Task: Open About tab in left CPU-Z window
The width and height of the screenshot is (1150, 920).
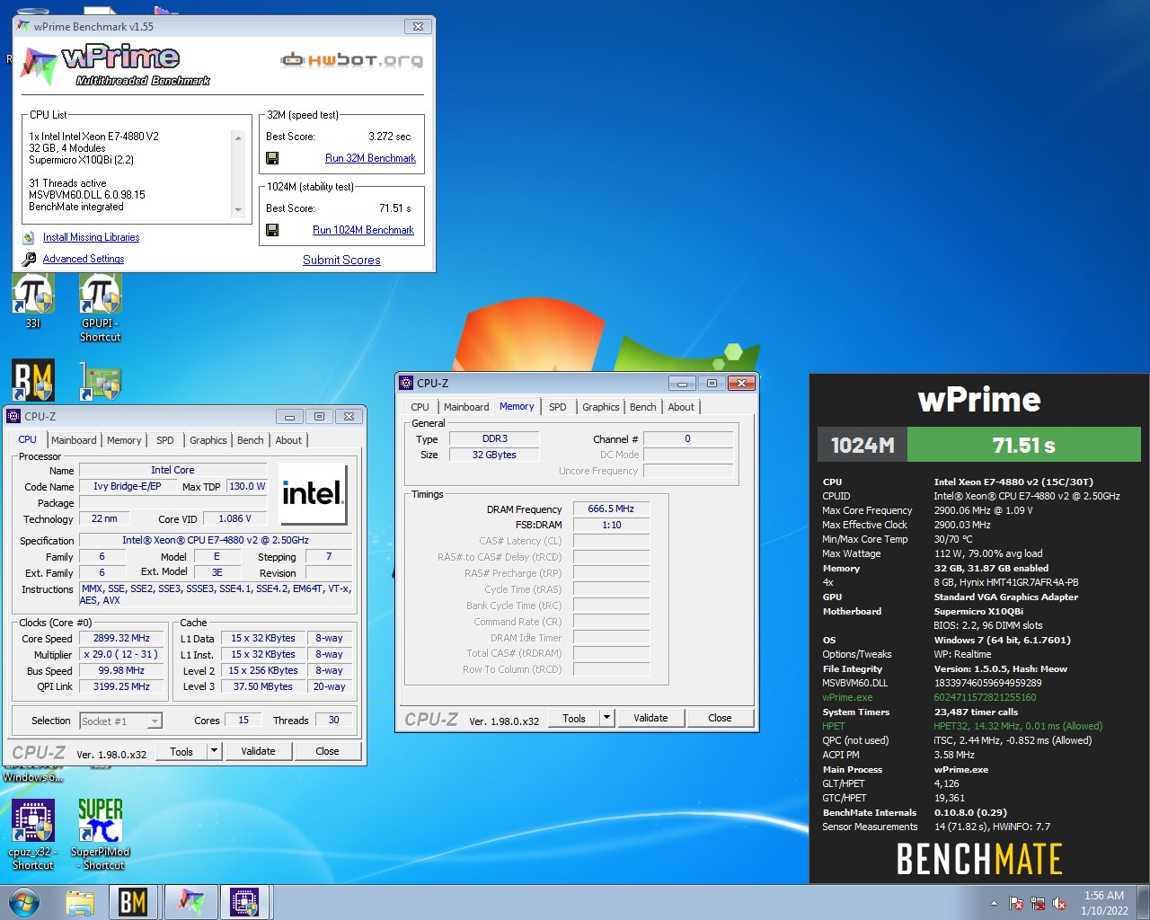Action: tap(288, 440)
